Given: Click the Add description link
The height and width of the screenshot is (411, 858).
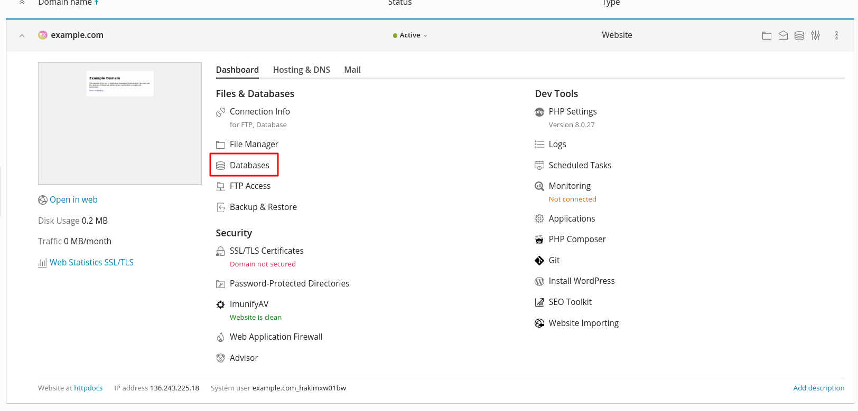Looking at the screenshot, I should coord(818,388).
